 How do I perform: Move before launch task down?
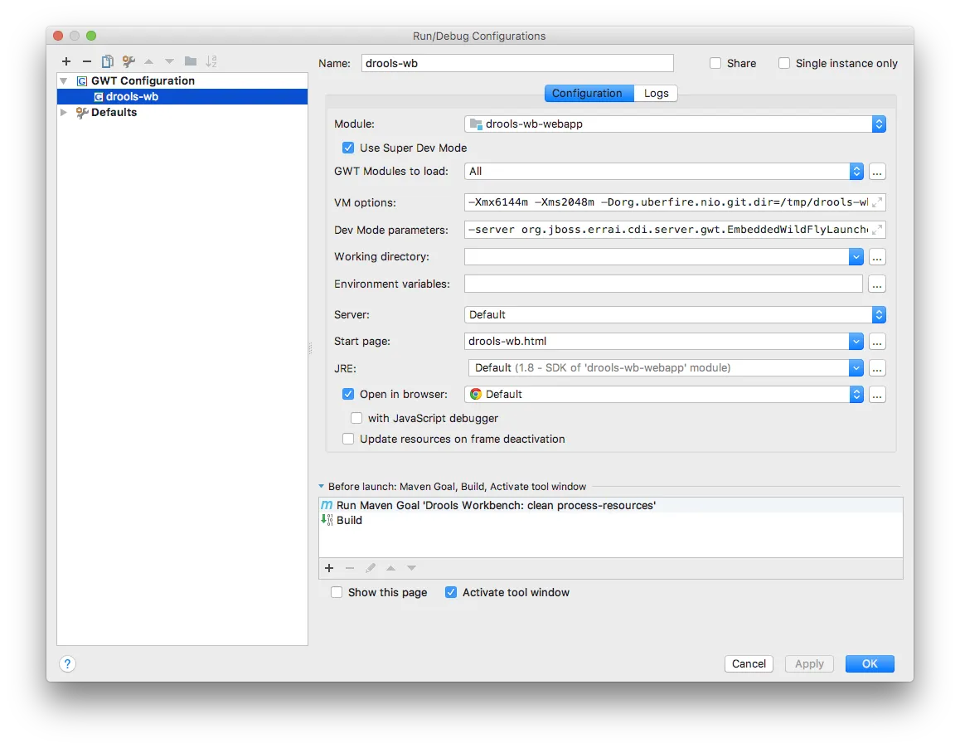411,569
